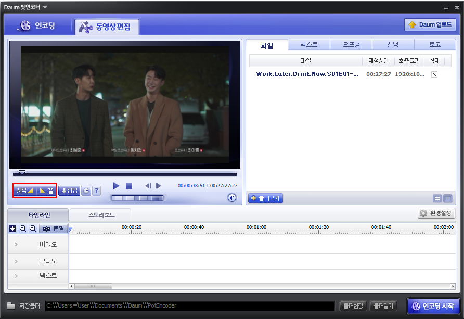Image resolution: width=464 pixels, height=319 pixels.
Task: Click the 화면크기 column header
Action: [x=409, y=61]
